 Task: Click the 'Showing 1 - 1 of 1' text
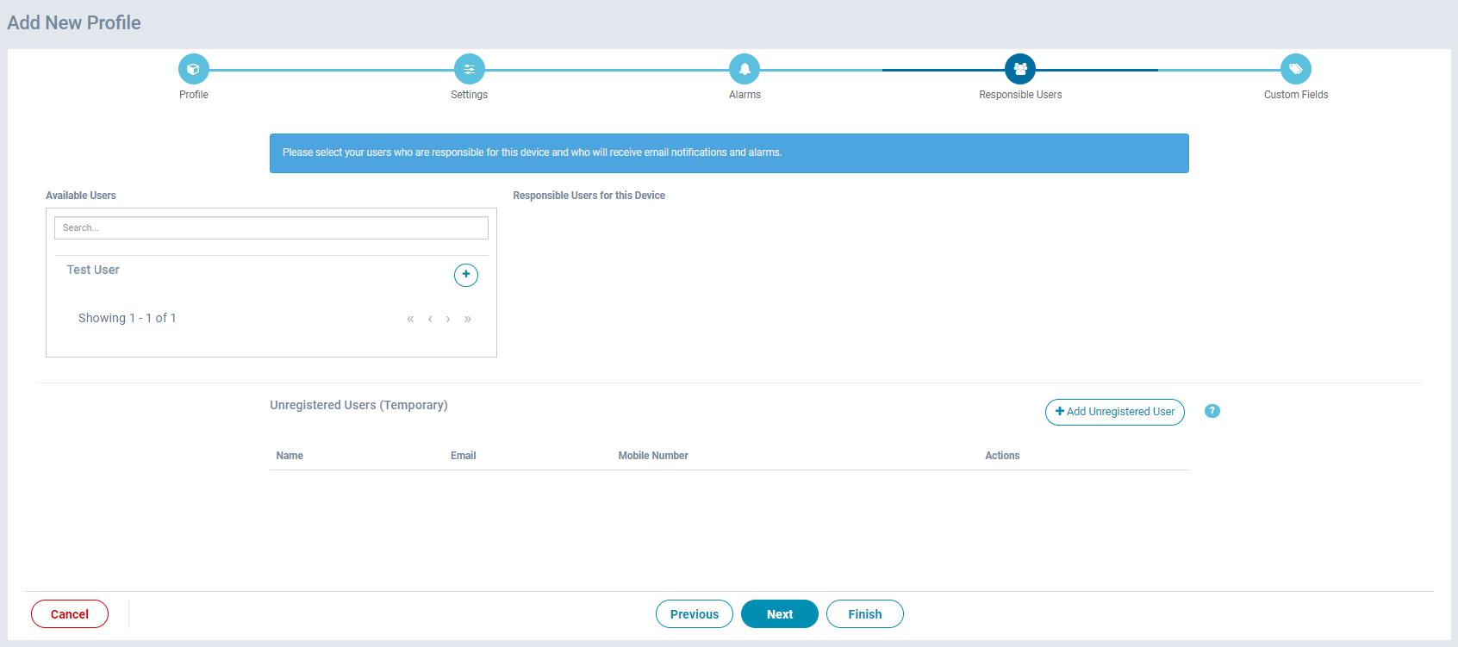128,318
